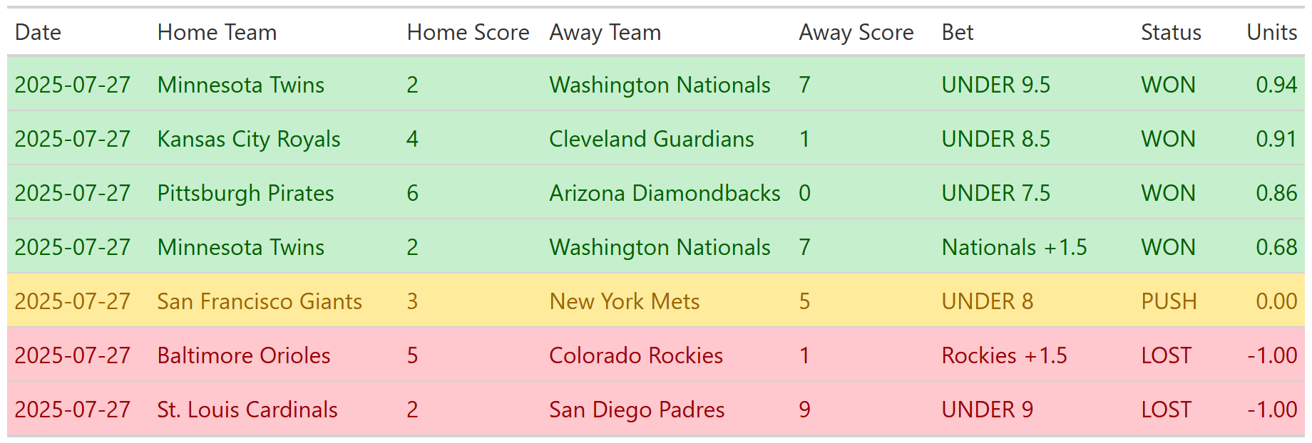Viewport: 1312px width, 443px height.
Task: Click the Bet column header
Action: click(x=958, y=32)
